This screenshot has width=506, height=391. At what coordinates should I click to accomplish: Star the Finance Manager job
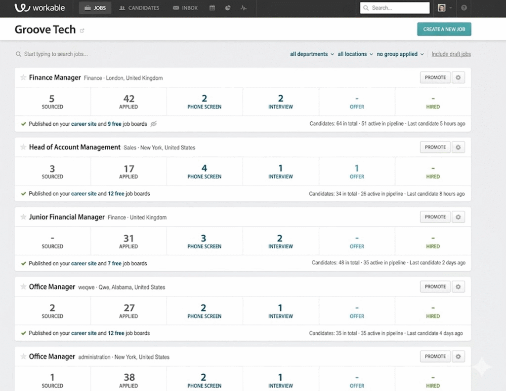[x=23, y=77]
